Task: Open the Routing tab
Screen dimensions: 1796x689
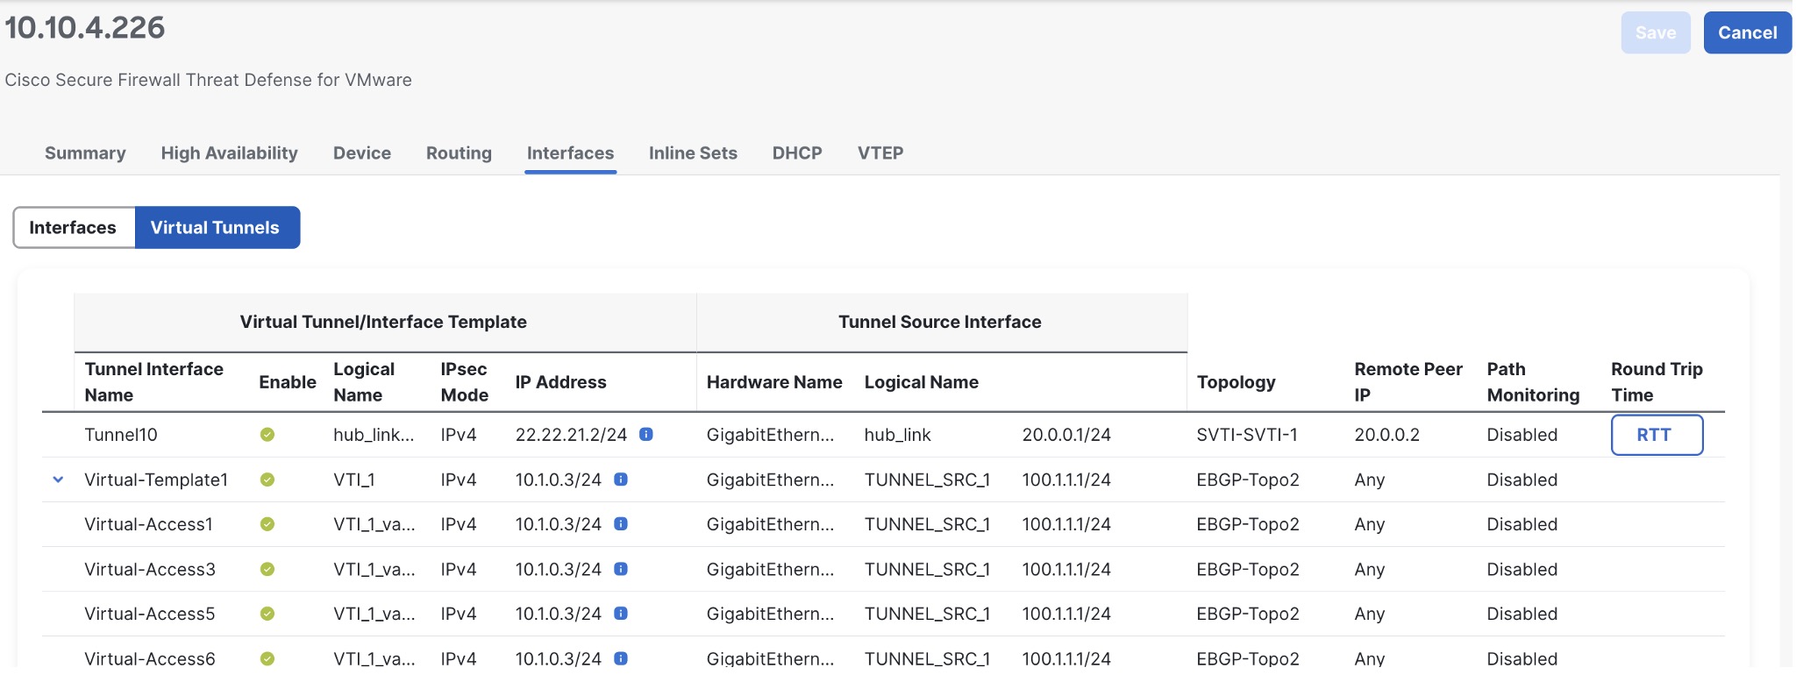Action: [459, 153]
